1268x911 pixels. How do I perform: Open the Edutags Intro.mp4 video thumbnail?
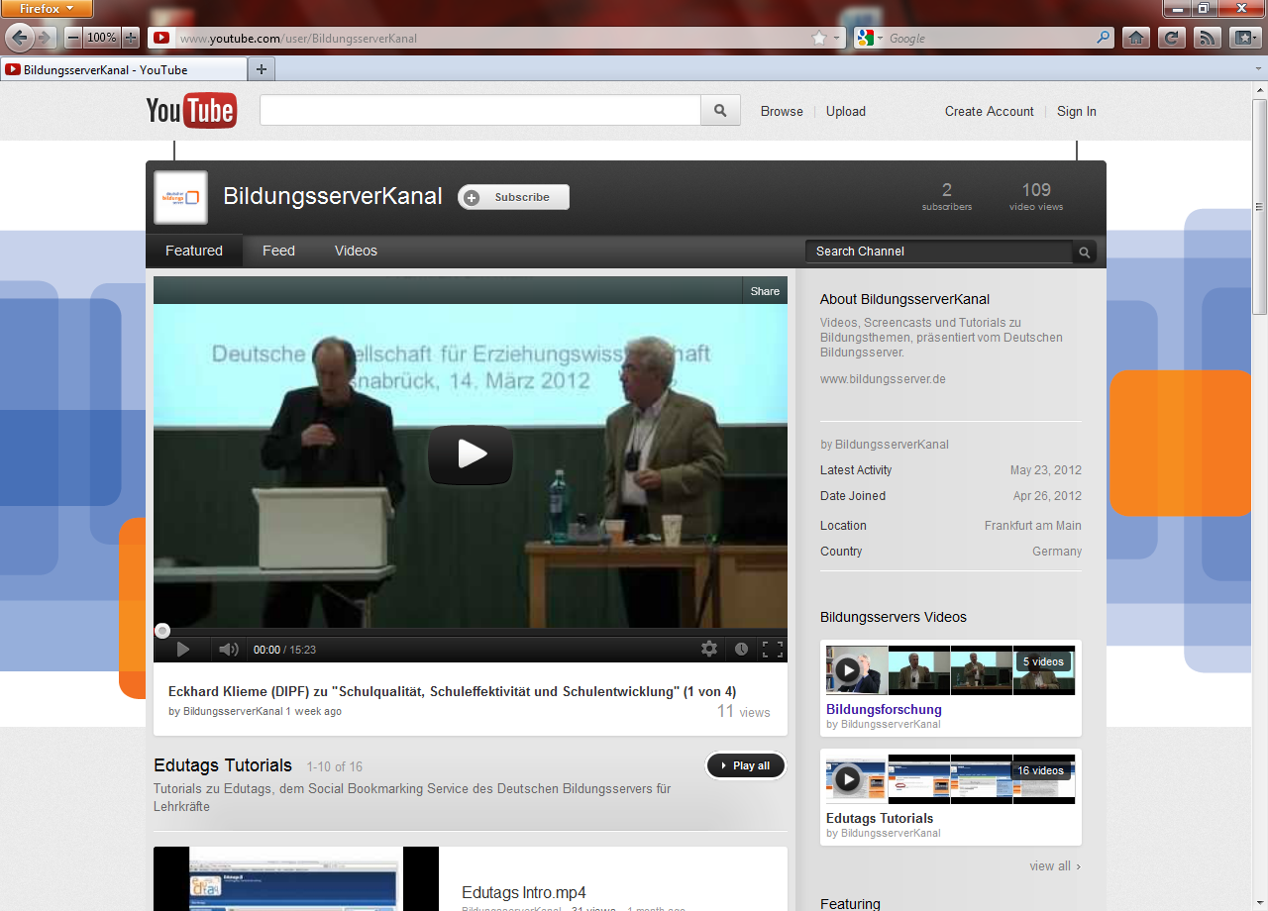click(296, 879)
